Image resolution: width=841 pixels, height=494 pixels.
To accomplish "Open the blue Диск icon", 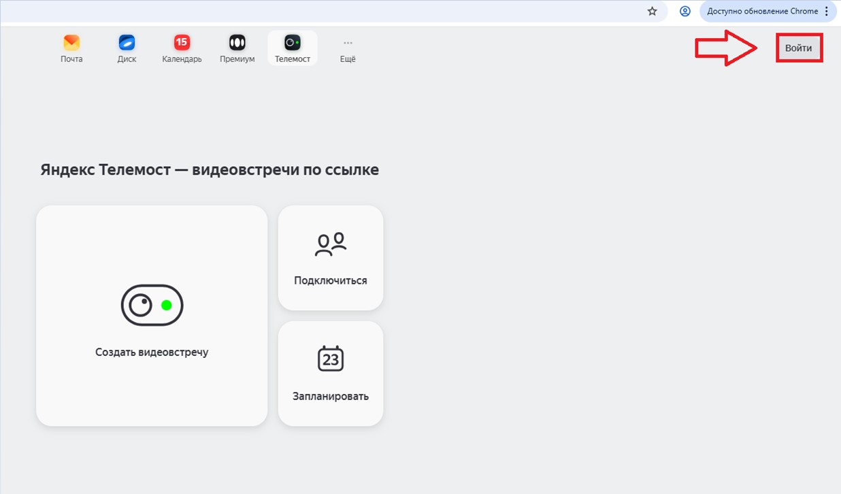I will 127,43.
